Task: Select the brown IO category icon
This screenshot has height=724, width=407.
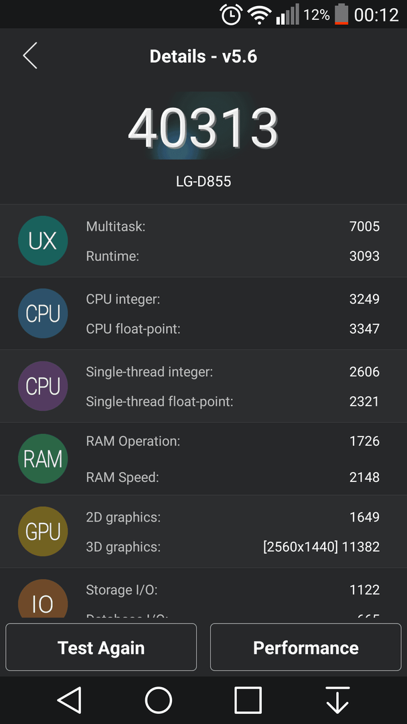Action: 43,599
